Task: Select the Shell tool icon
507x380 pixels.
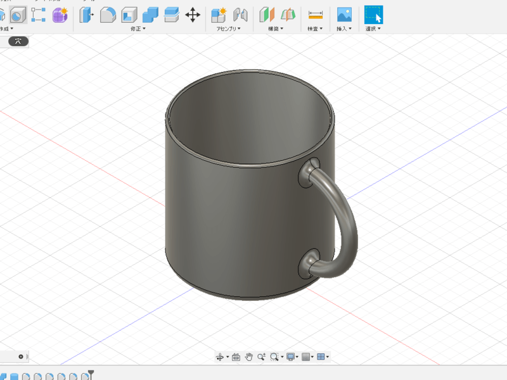Action: click(x=129, y=14)
